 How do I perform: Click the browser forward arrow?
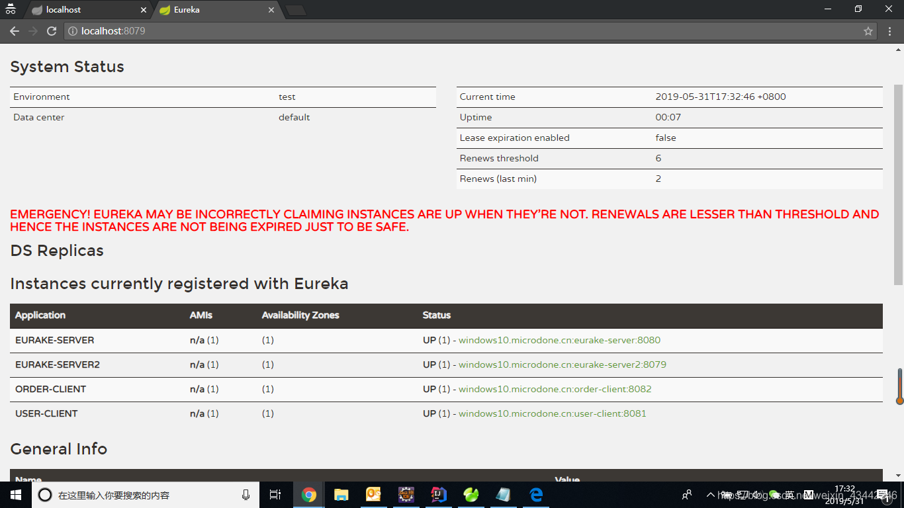click(33, 31)
